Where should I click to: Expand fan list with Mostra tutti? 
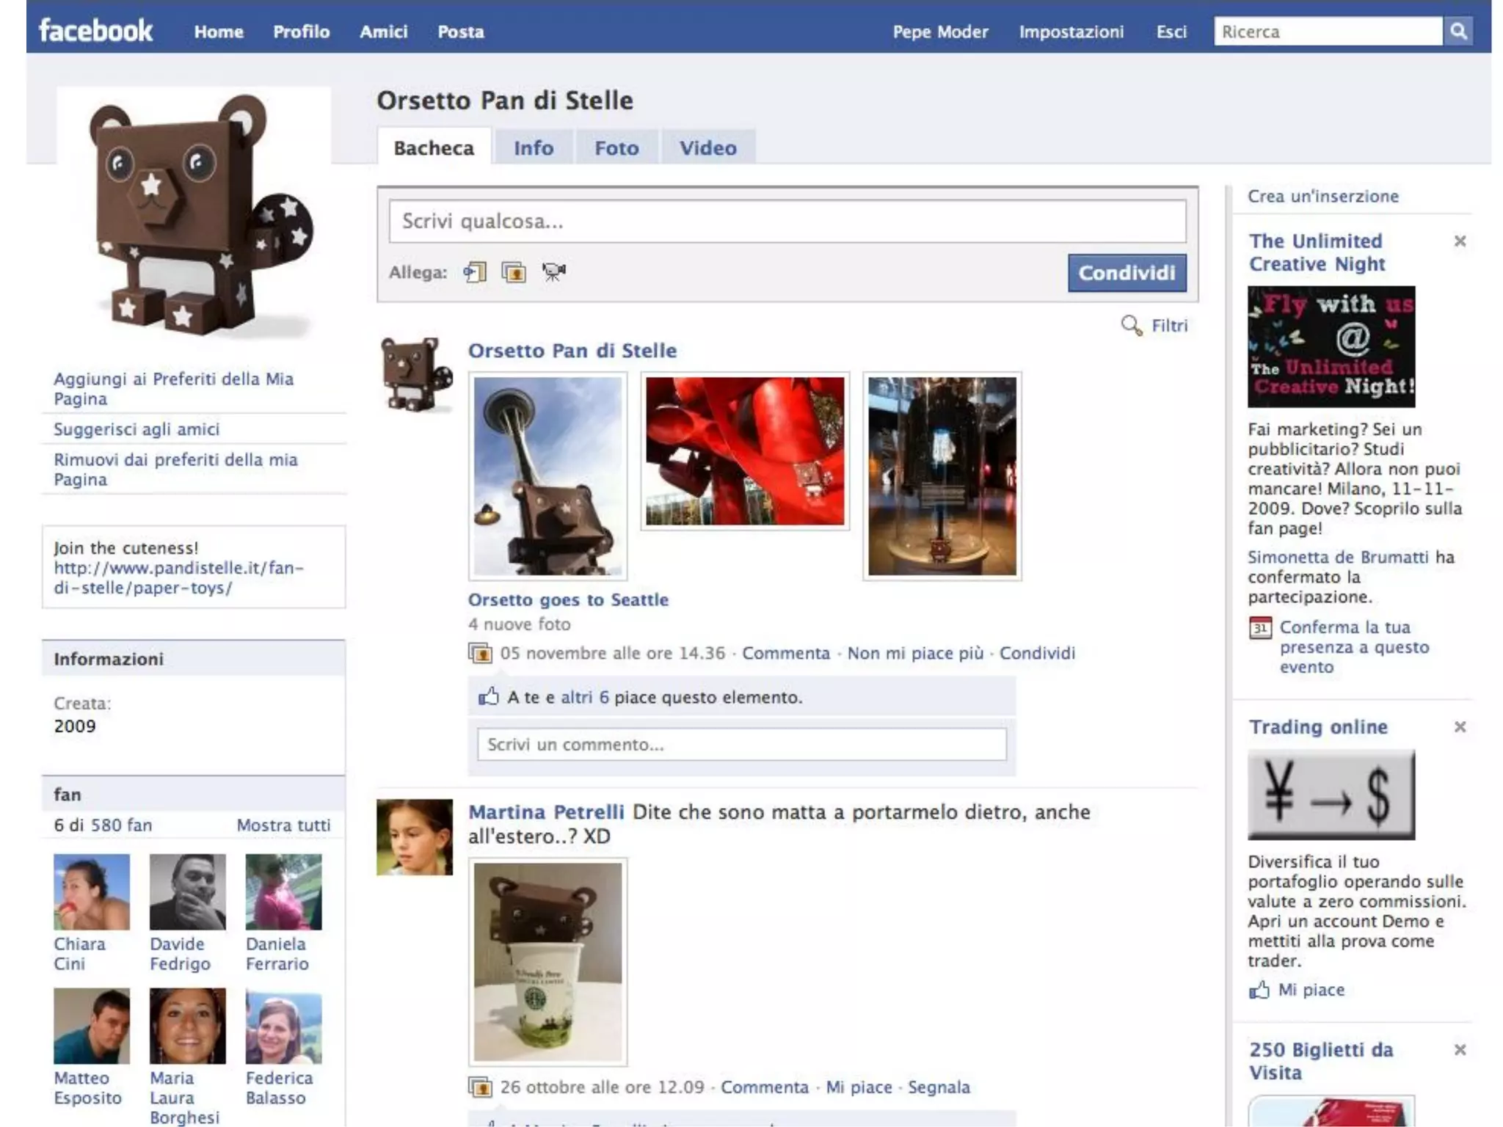tap(283, 825)
